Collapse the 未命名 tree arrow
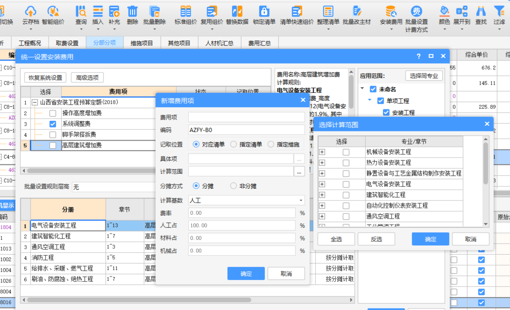510x310 pixels. point(362,89)
